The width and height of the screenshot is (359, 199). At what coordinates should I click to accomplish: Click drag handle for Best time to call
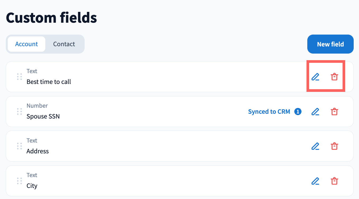click(x=19, y=77)
